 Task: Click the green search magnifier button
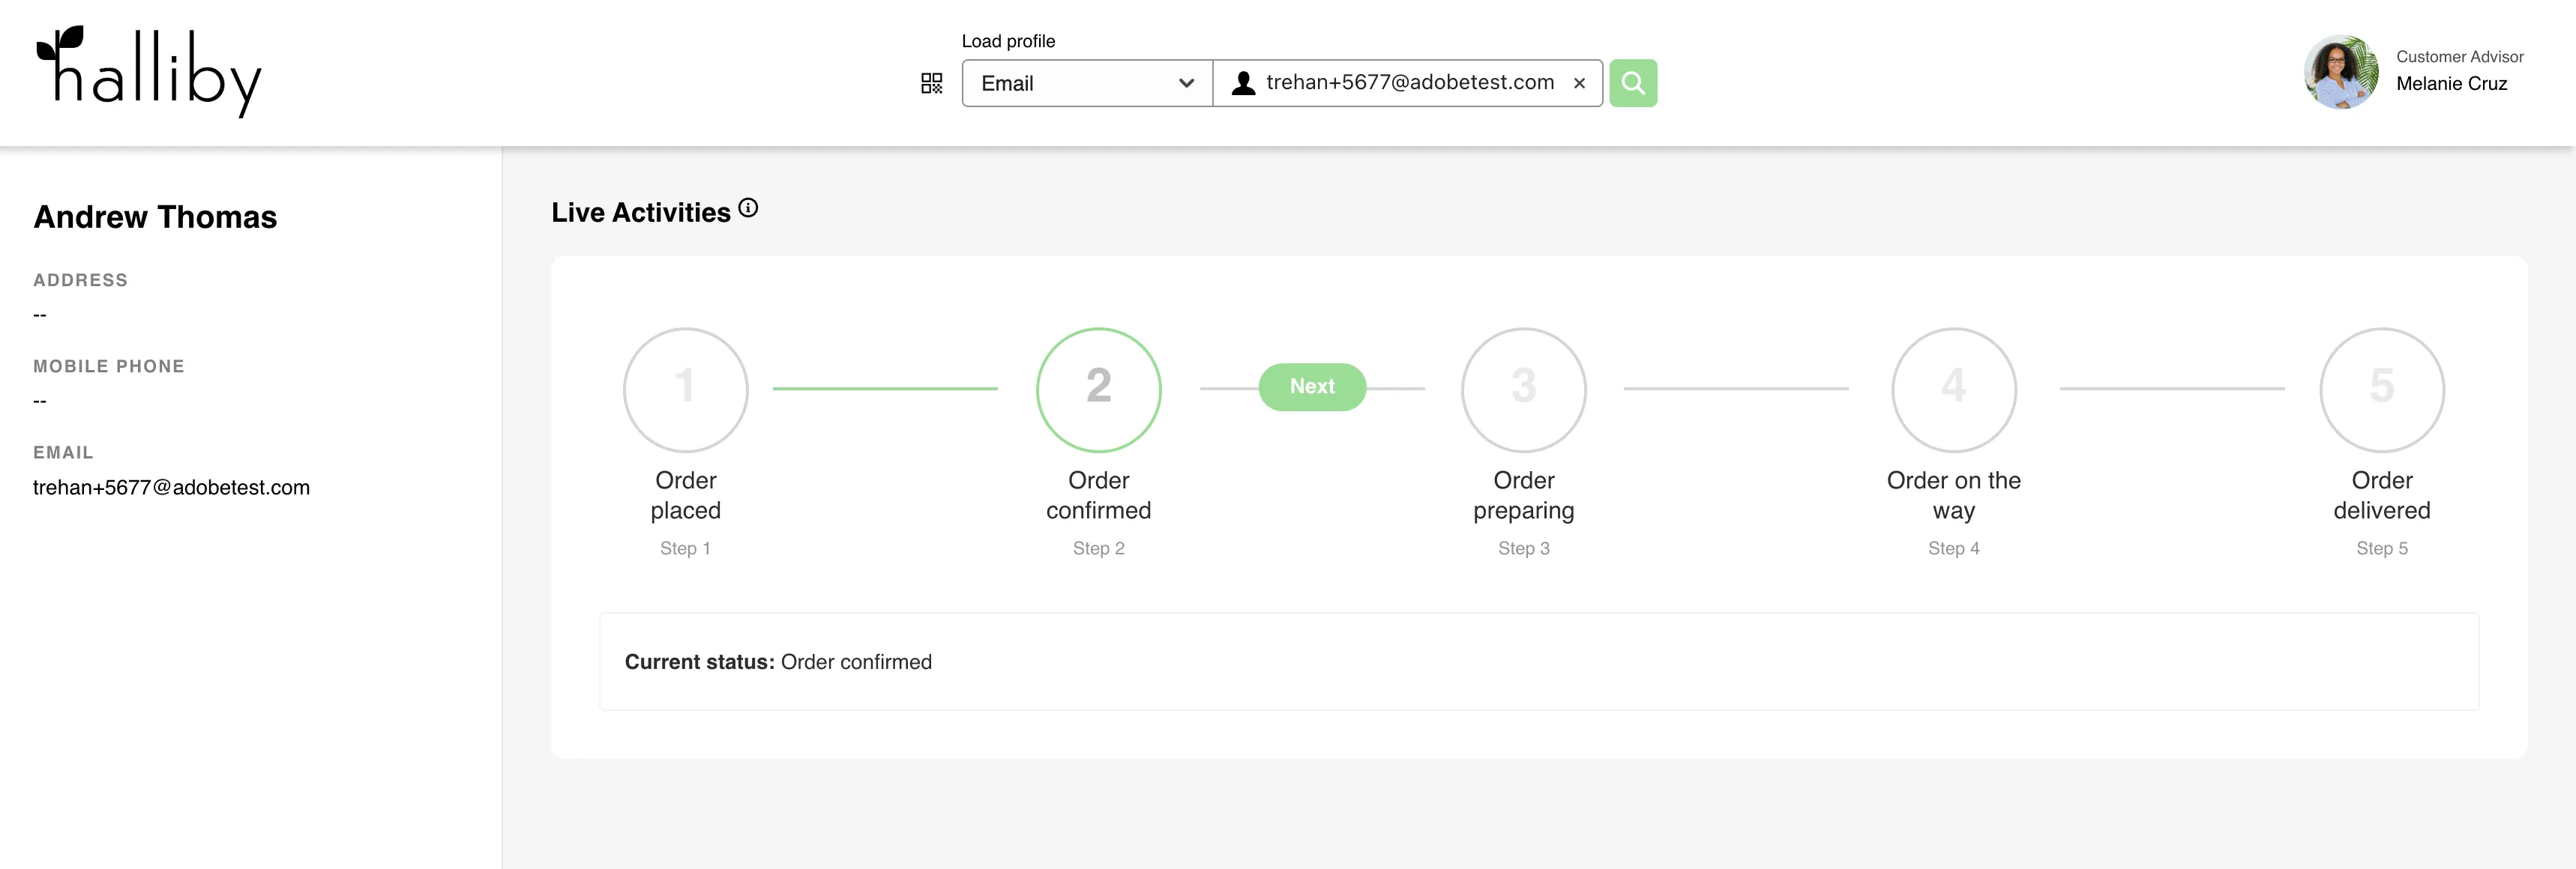(1633, 83)
